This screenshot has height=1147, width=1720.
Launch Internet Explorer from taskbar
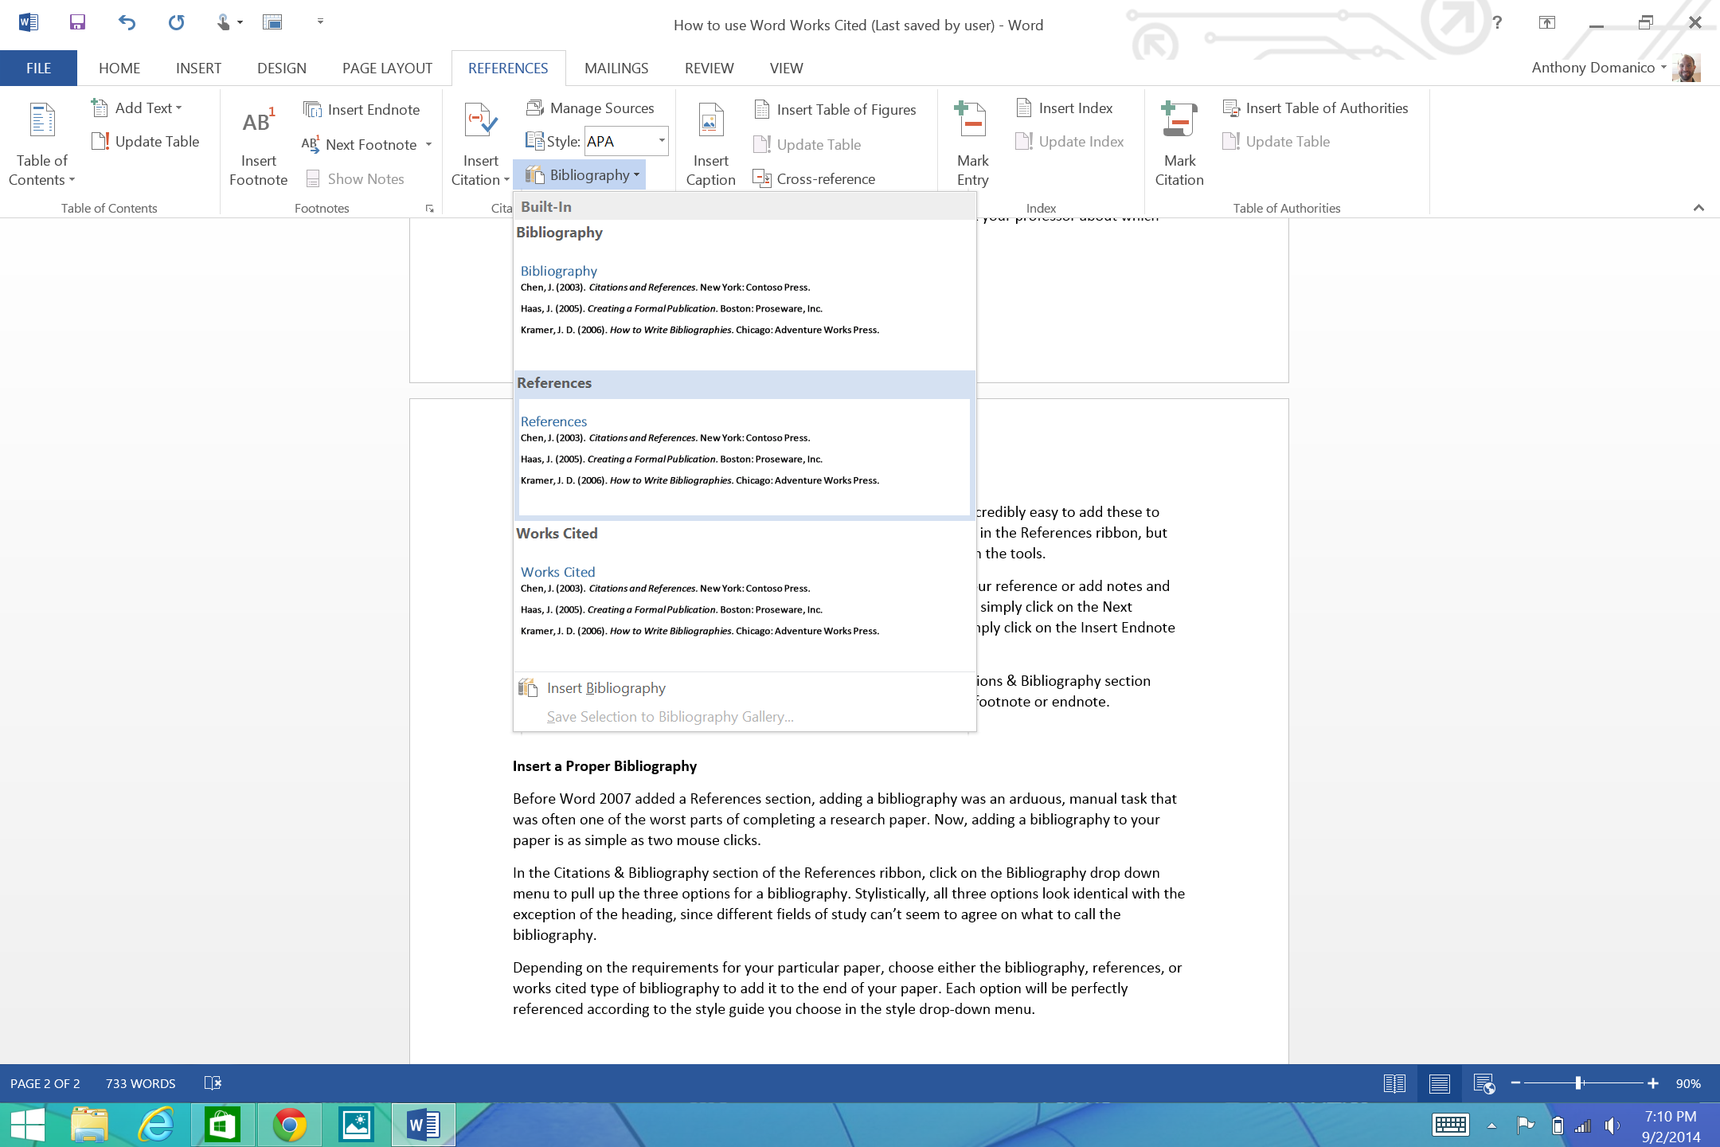pyautogui.click(x=156, y=1125)
